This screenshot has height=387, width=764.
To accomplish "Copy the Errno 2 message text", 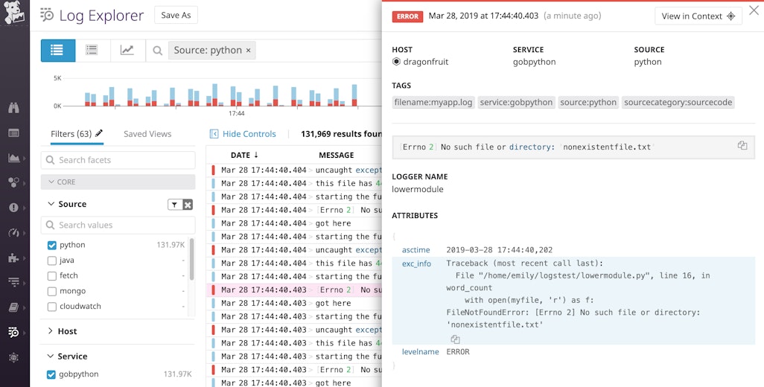I will tap(742, 146).
